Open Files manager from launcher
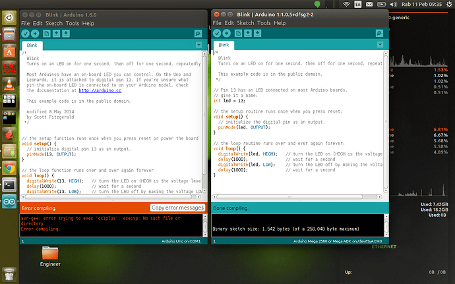This screenshot has width=455, height=284. pyautogui.click(x=9, y=35)
